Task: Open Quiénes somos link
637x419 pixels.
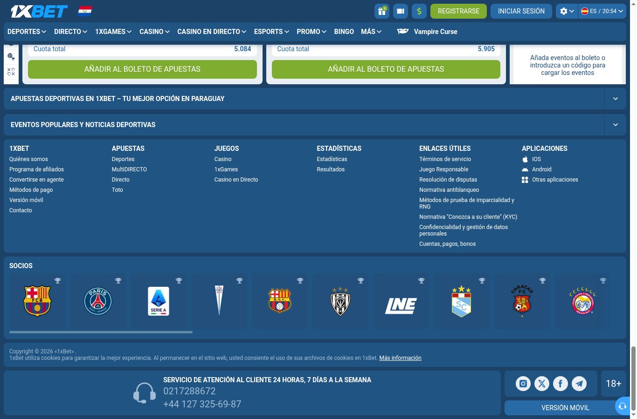Action: click(x=28, y=159)
